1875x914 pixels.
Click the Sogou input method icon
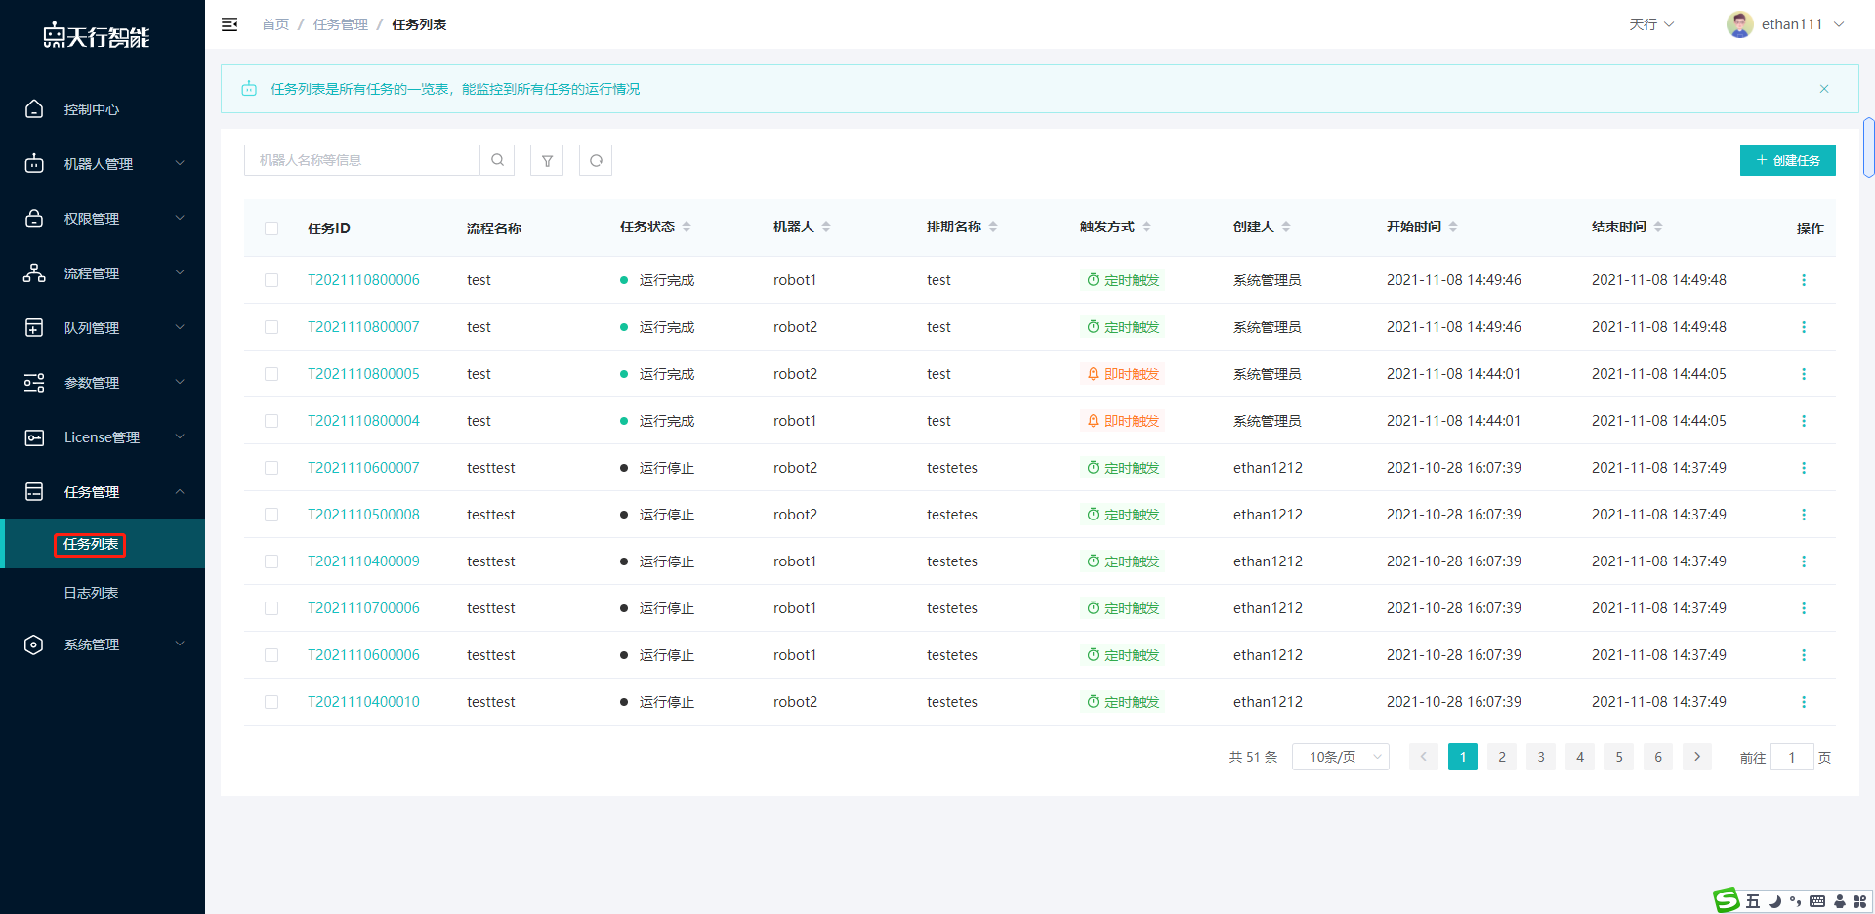[1727, 900]
